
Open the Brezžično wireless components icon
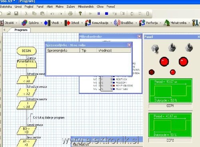[x=117, y=23]
